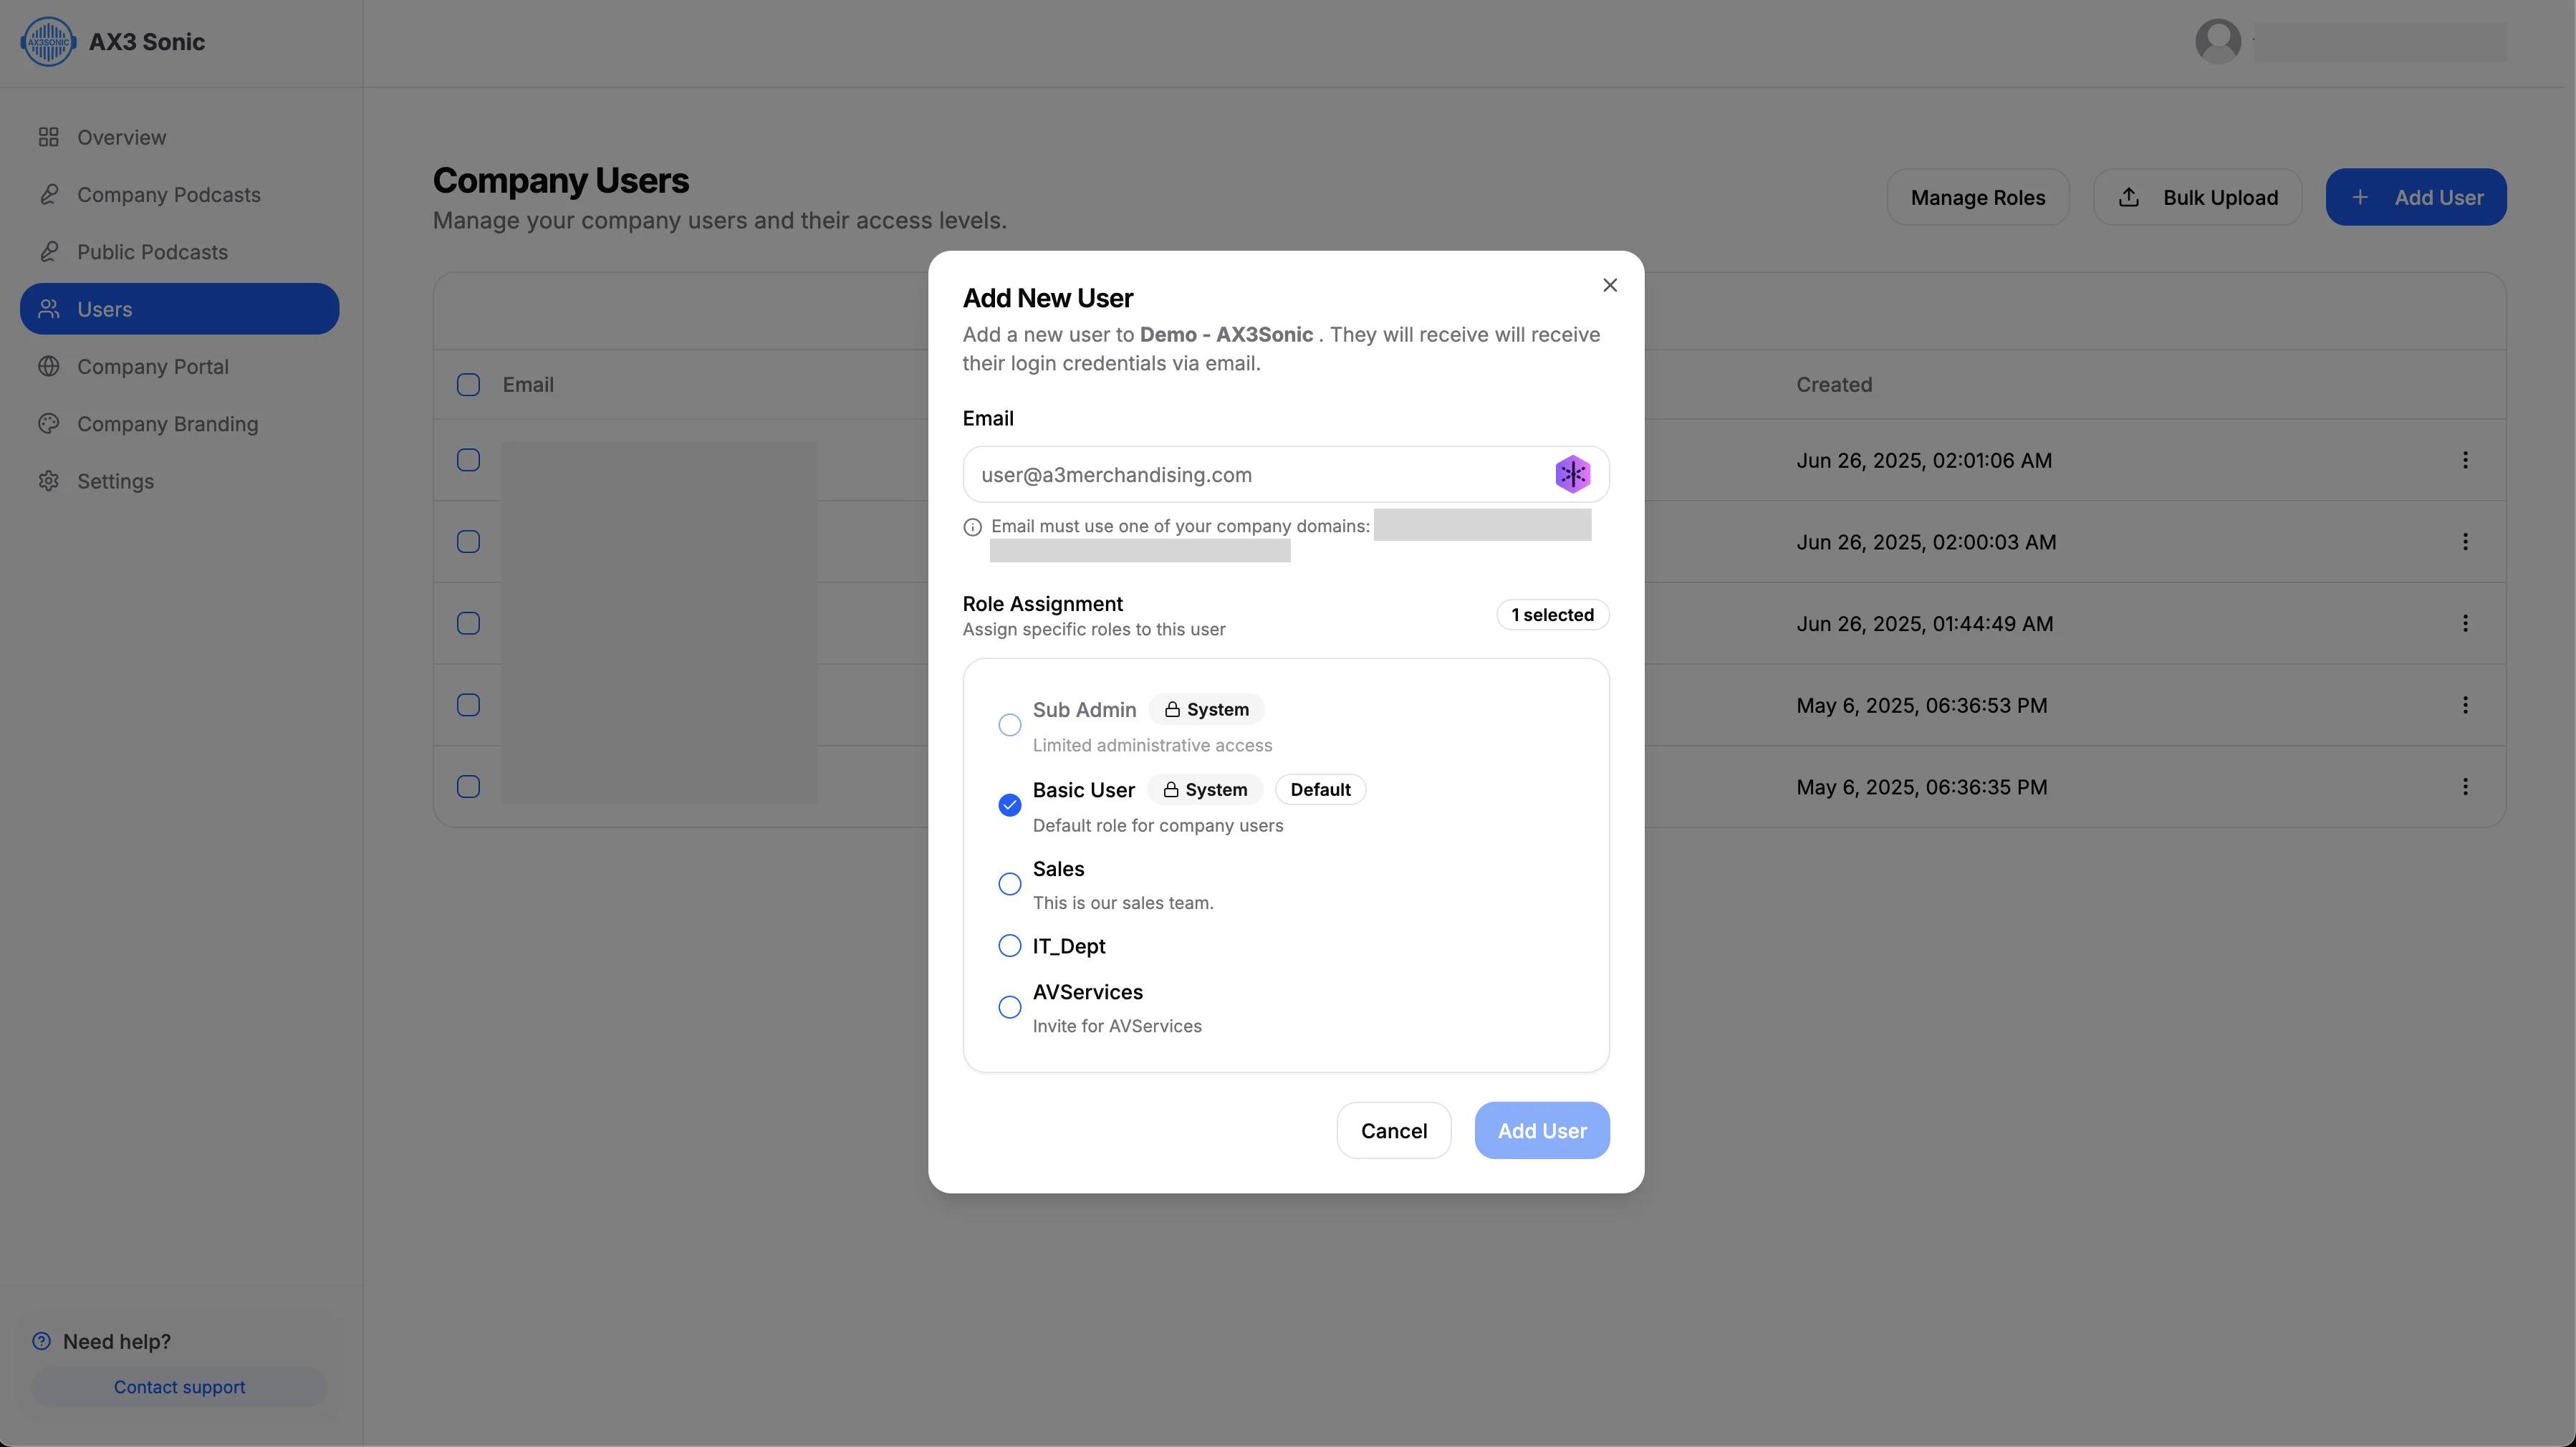Click the Contact support link
This screenshot has height=1447, width=2576.
point(179,1387)
